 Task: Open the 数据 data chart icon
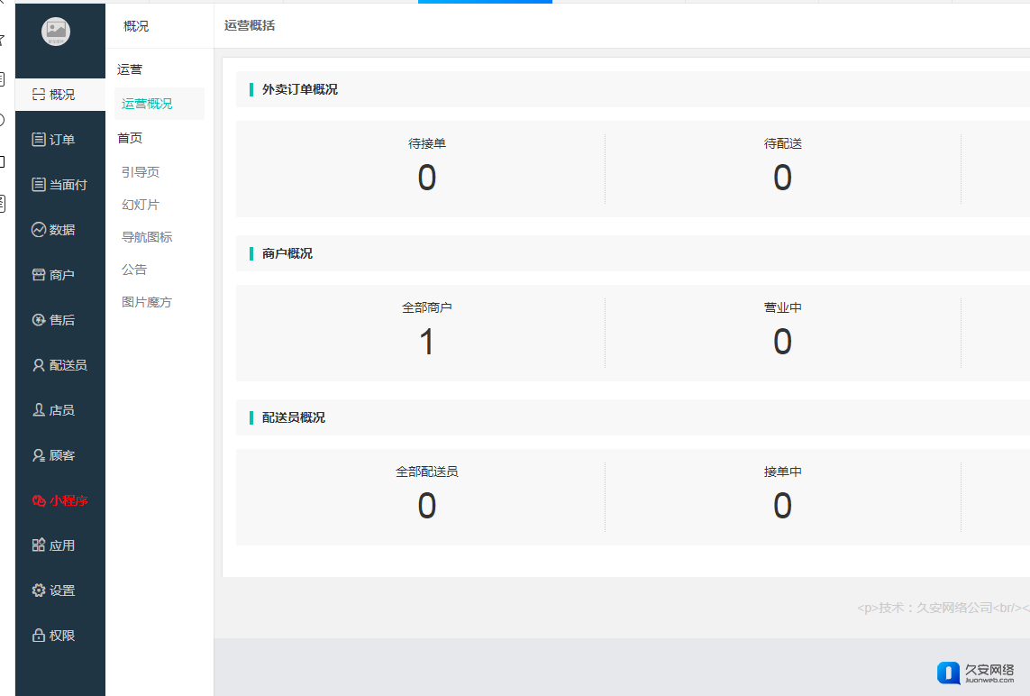39,230
